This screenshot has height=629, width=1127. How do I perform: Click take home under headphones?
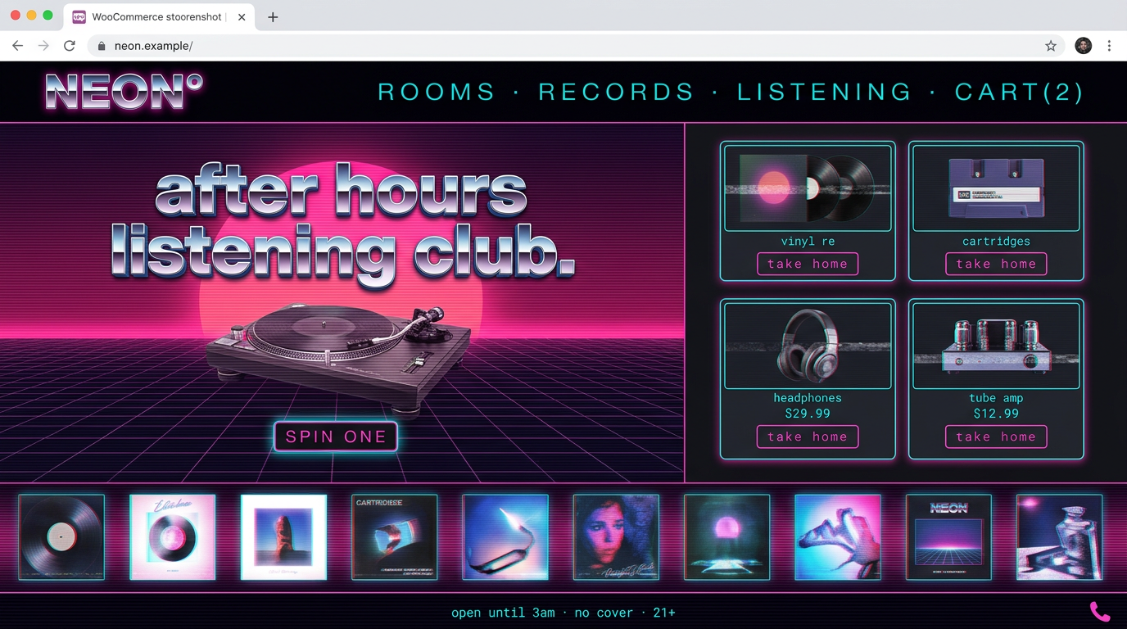[x=808, y=437]
